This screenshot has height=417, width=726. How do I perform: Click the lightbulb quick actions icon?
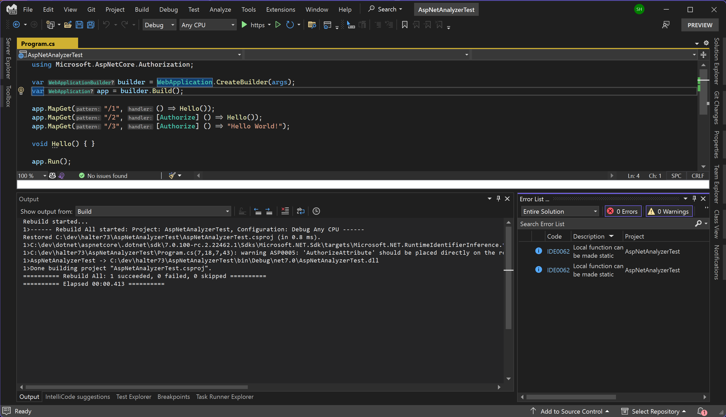pyautogui.click(x=21, y=91)
